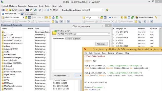
Task: Expand the Directory openen path dropdown arrow
Action: point(109,34)
